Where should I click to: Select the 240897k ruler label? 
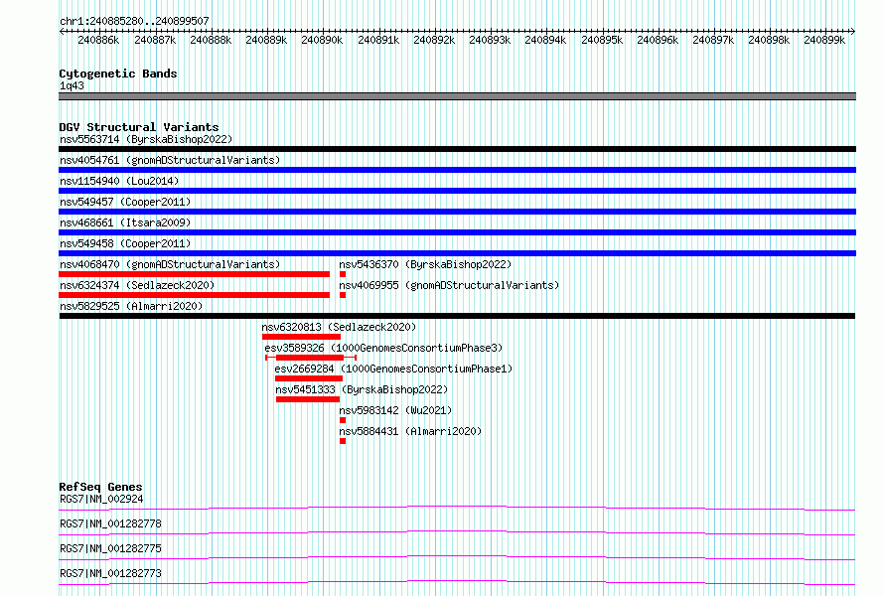tap(713, 40)
